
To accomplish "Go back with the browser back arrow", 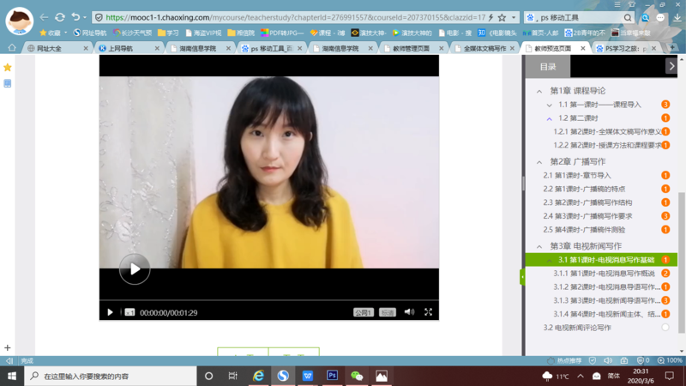I will tap(44, 17).
